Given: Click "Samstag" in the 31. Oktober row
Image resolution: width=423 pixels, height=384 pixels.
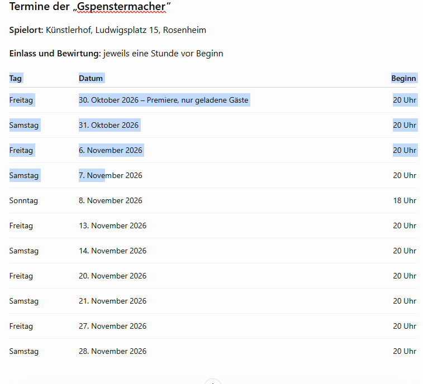Looking at the screenshot, I should click(x=23, y=125).
